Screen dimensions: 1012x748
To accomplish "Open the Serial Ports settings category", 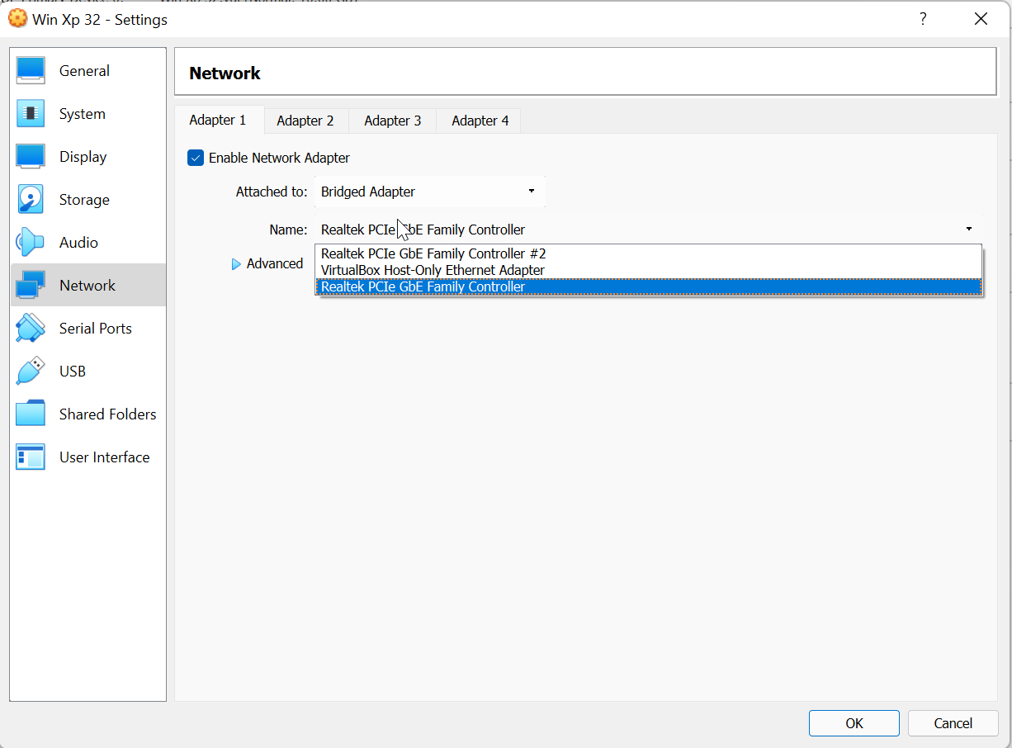I will 88,329.
